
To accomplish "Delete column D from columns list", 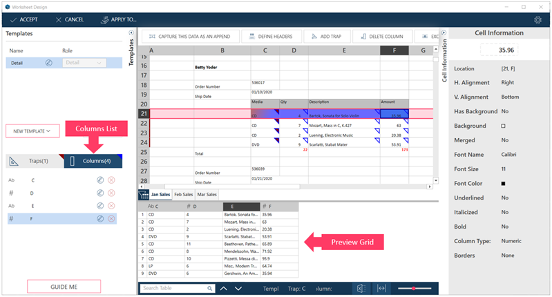I will (111, 193).
